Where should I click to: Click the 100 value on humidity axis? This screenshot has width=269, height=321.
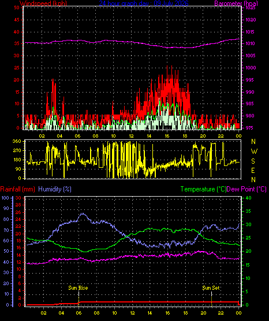pos(5,198)
